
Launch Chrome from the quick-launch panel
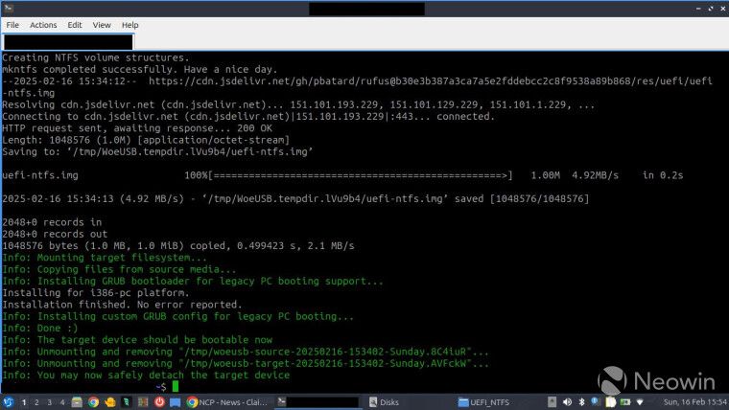(x=93, y=402)
